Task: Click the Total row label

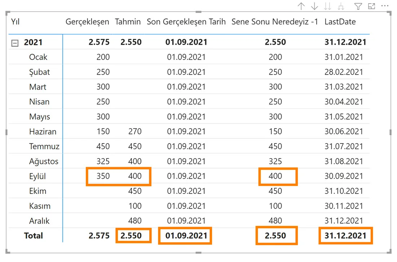Action: pos(34,236)
